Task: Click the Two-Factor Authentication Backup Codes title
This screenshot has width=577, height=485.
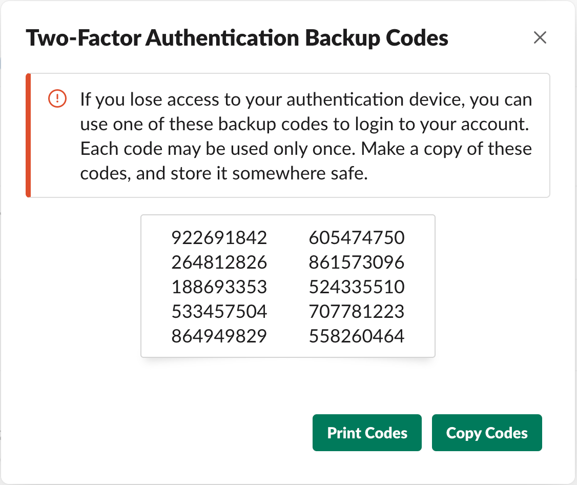Action: click(x=237, y=38)
